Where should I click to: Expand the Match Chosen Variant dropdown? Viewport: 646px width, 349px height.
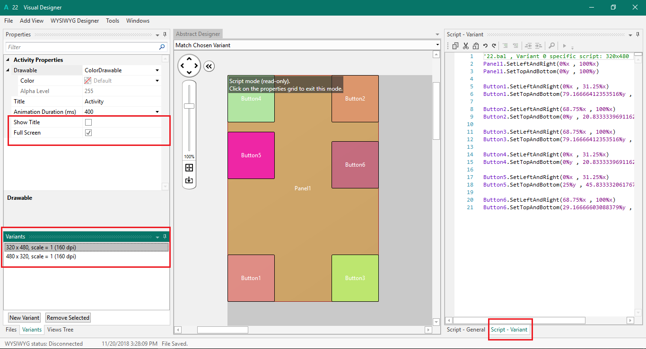(x=437, y=45)
